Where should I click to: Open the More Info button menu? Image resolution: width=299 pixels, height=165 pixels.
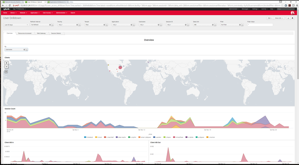[x=279, y=18]
